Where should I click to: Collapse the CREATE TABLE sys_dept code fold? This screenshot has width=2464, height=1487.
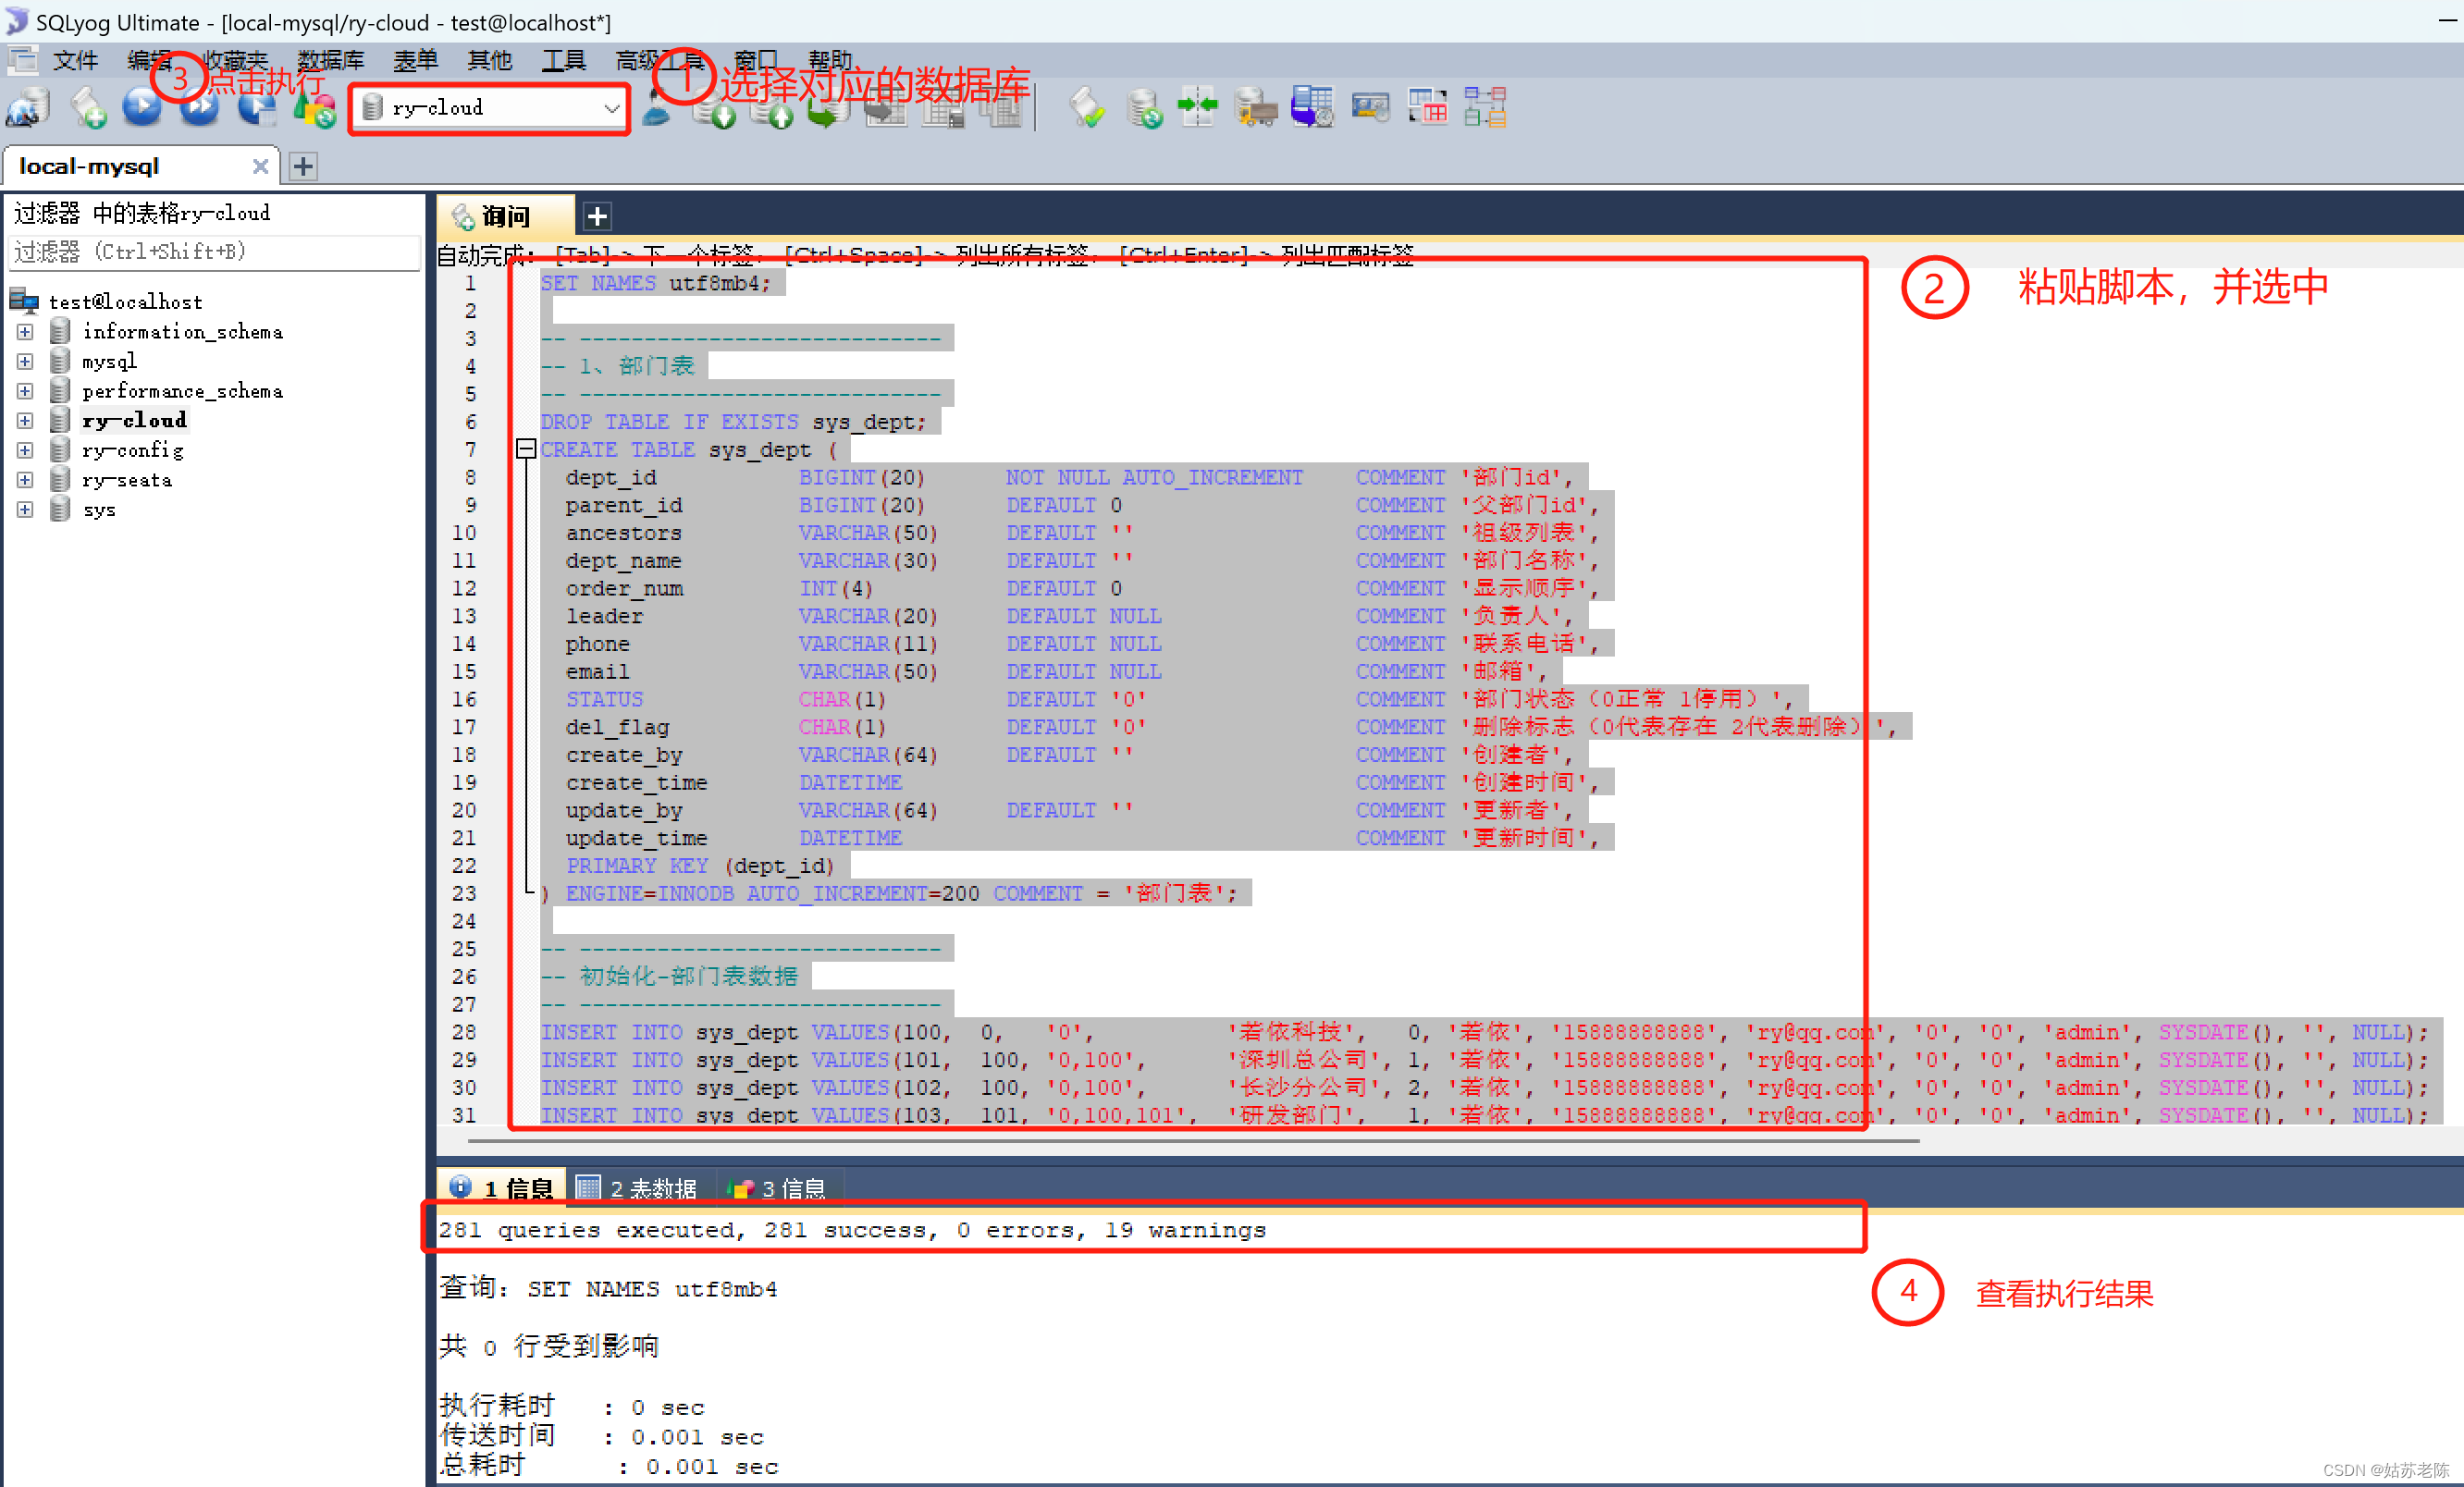click(526, 449)
